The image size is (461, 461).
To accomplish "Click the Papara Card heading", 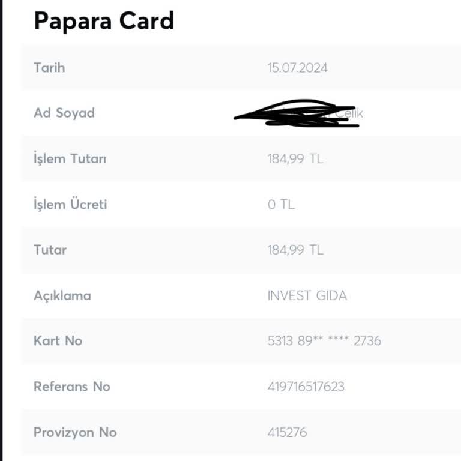I will pos(104,21).
